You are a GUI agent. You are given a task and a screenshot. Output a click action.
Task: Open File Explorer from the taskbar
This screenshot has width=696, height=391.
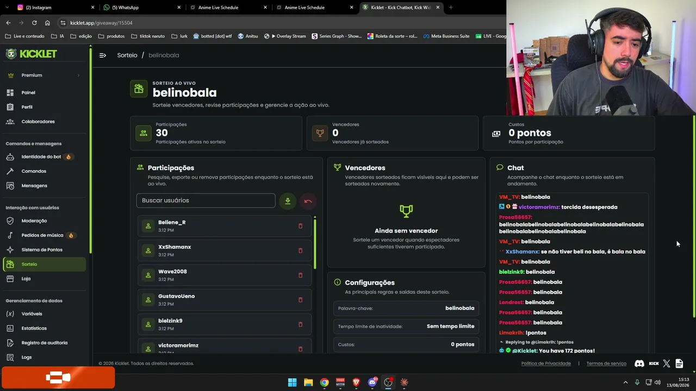(x=308, y=382)
